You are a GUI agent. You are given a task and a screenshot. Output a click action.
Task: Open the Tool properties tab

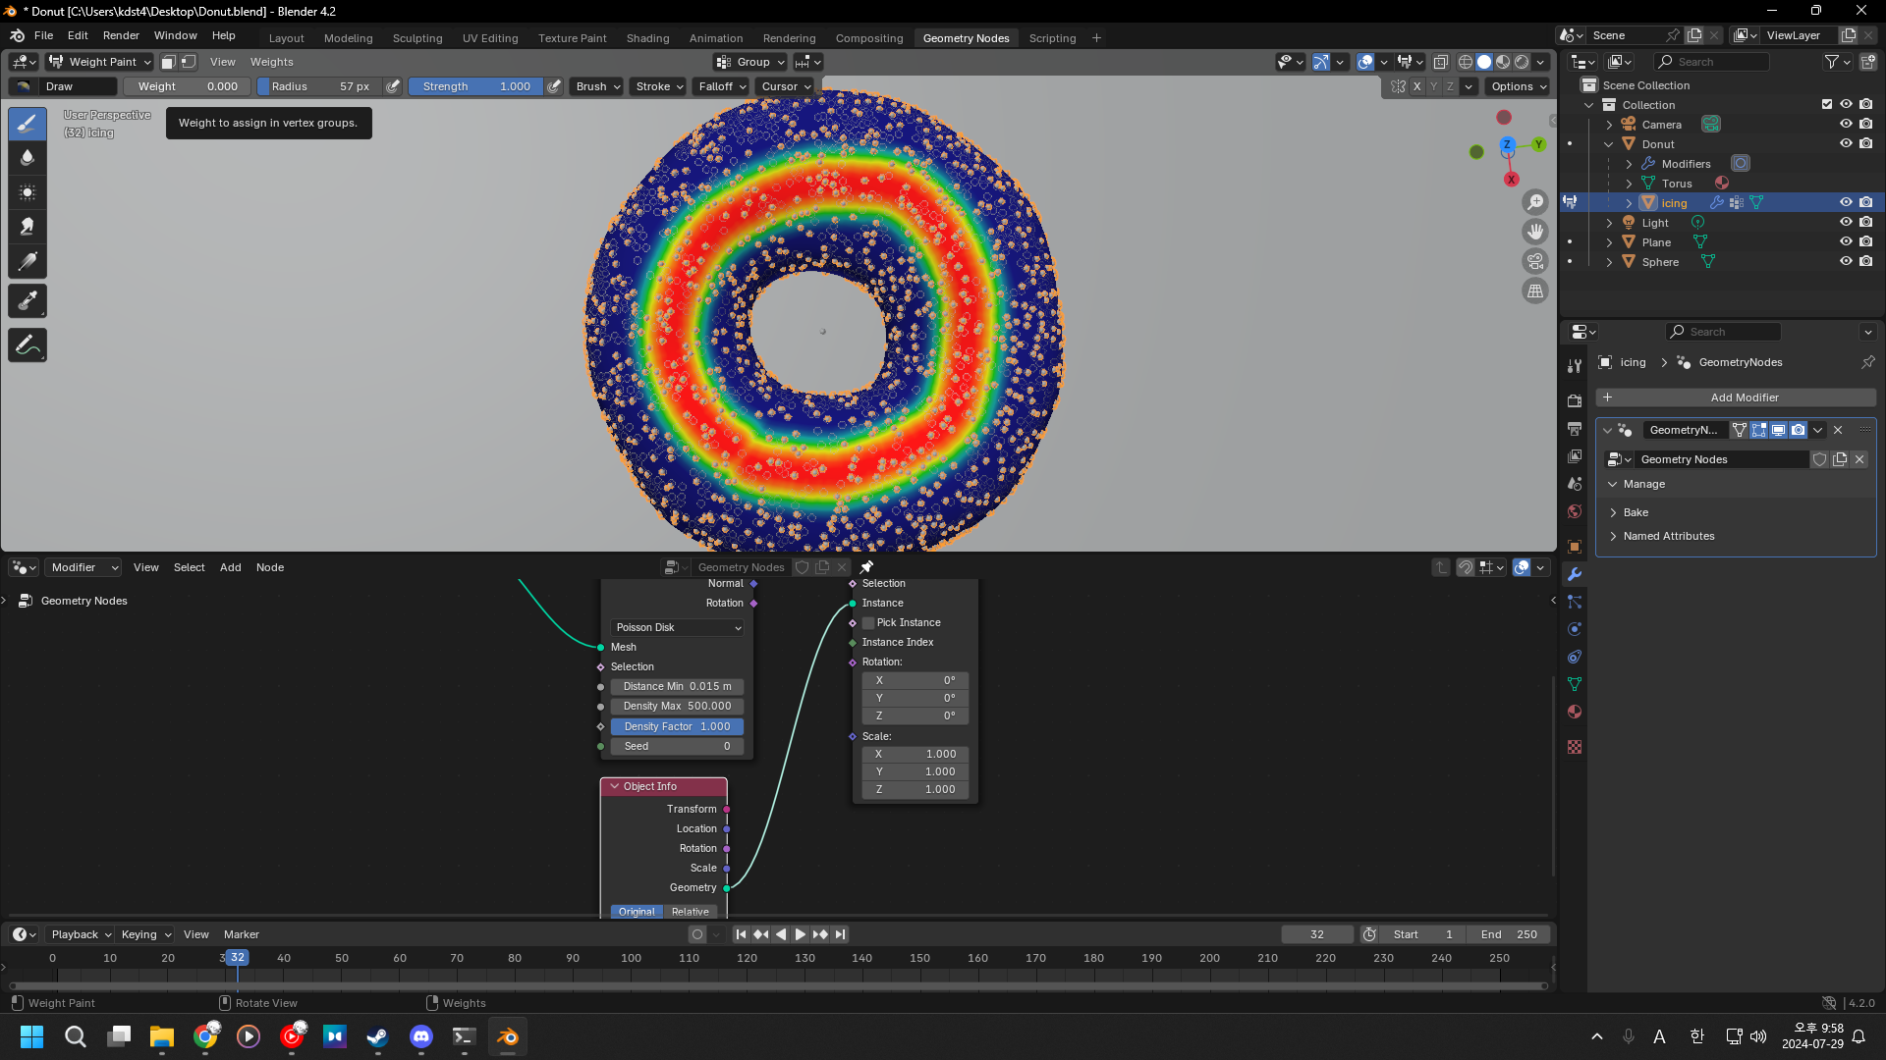coord(1575,366)
